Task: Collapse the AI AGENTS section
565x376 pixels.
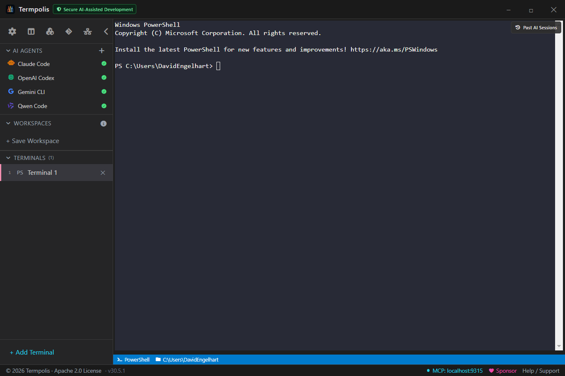Action: tap(8, 51)
